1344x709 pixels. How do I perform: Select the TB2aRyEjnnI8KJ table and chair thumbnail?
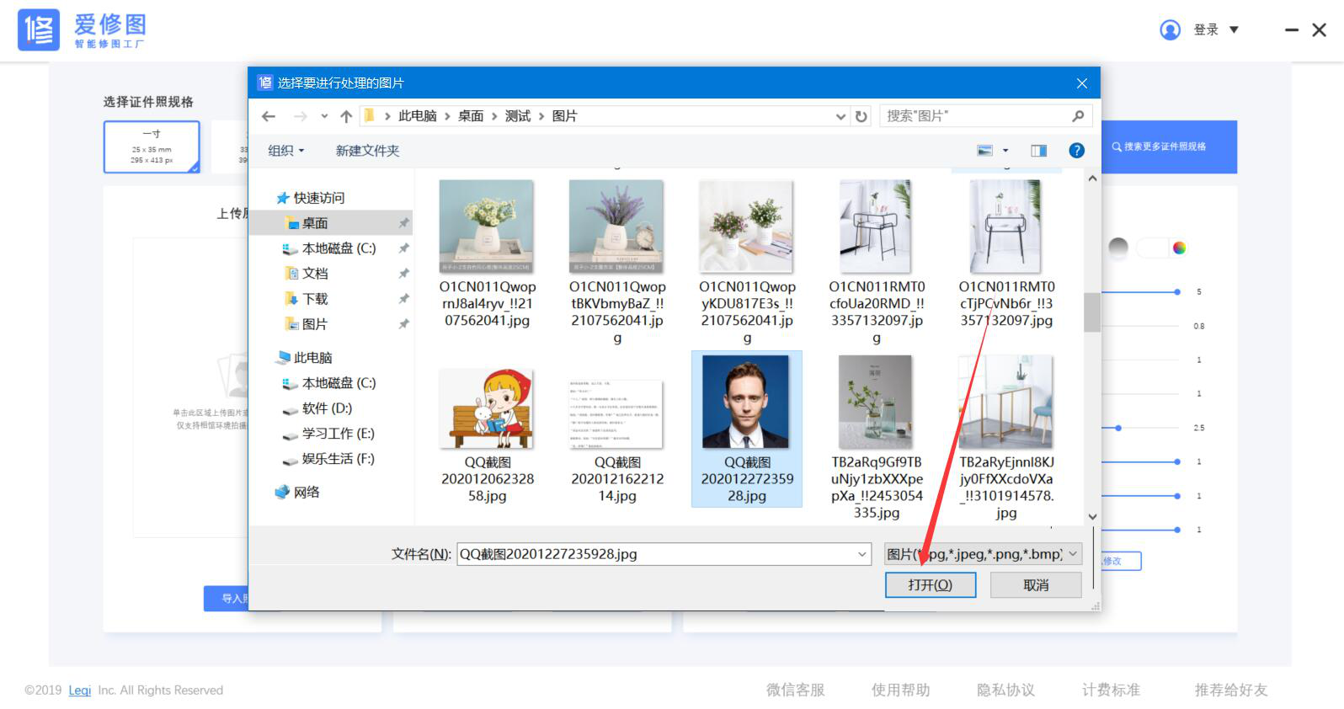click(x=1005, y=402)
